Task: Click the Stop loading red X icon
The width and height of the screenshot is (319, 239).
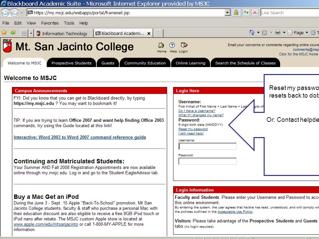Action: (x=255, y=13)
